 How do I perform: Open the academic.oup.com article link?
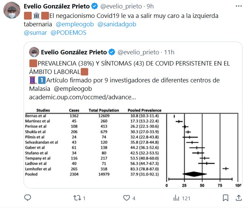[83, 97]
